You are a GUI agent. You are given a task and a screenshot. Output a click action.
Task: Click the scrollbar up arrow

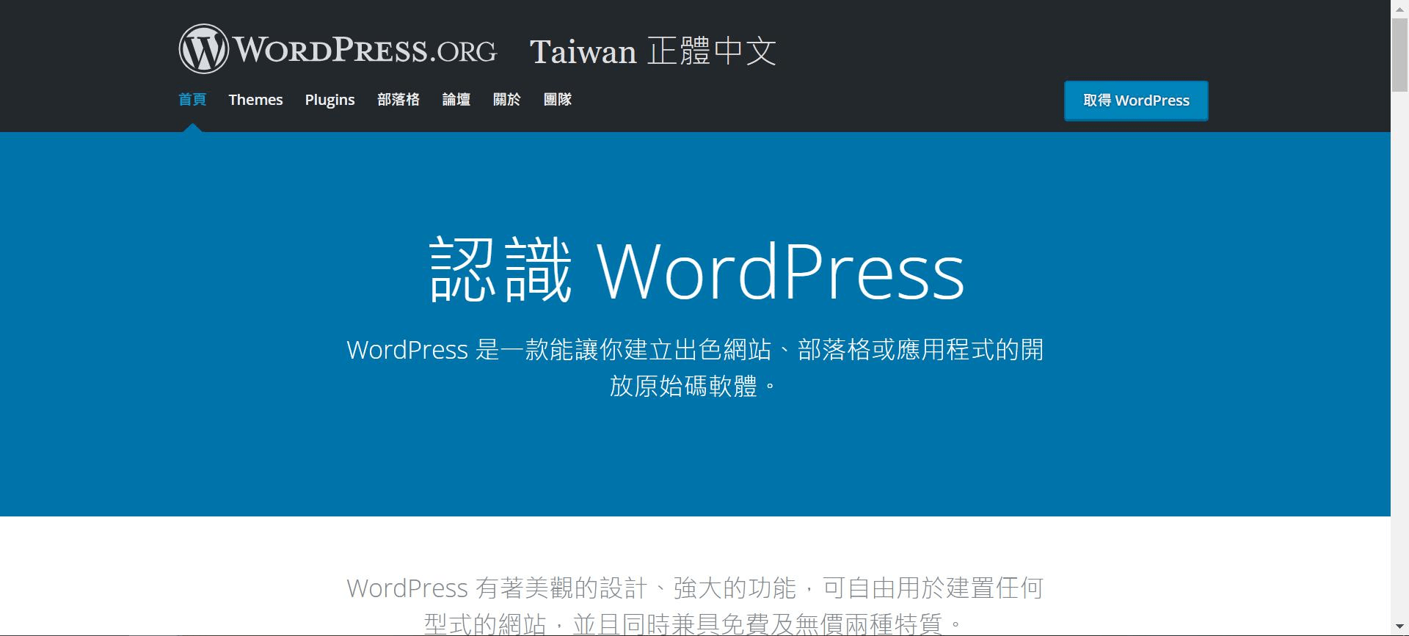tap(1399, 7)
